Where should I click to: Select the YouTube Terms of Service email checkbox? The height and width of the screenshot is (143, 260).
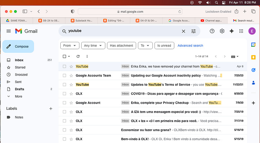coord(64,84)
